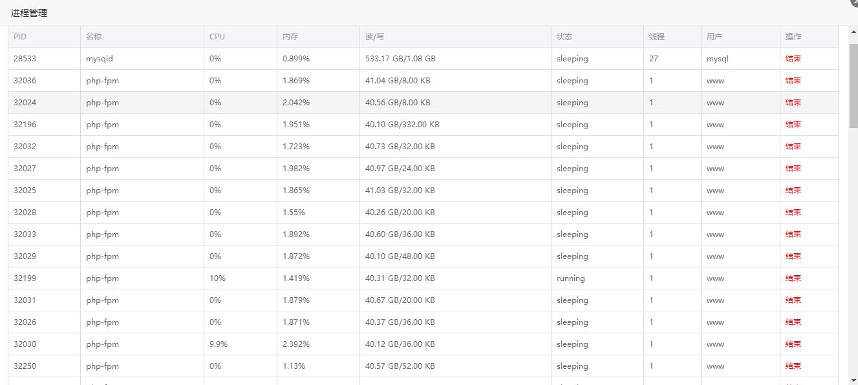858x385 pixels.
Task: Click the CPU column header
Action: [217, 37]
